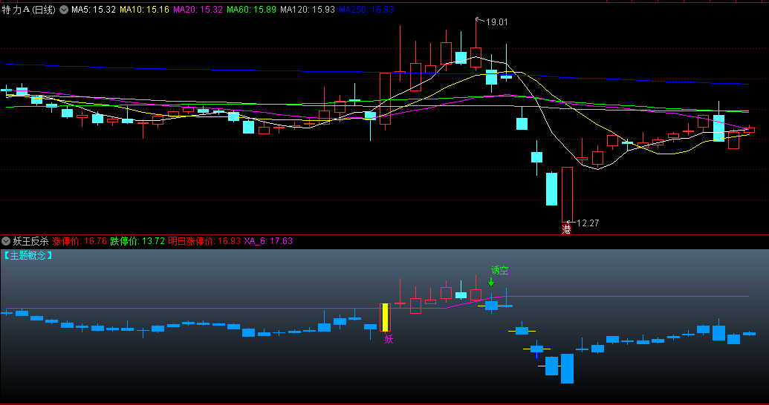Screen dimensions: 769x405
Task: Click the 明日涨停价: 16.93 value
Action: click(x=204, y=241)
